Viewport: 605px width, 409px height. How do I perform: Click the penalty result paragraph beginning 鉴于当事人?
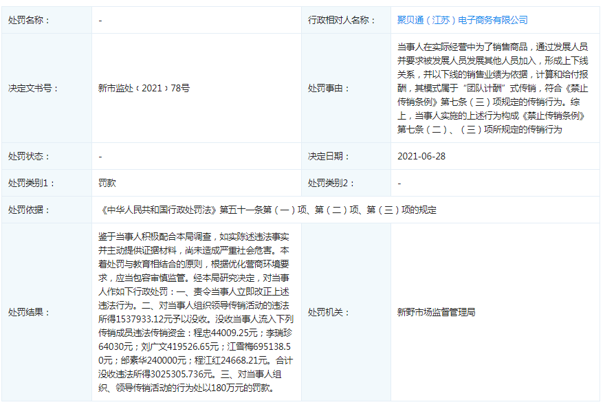tap(196, 312)
